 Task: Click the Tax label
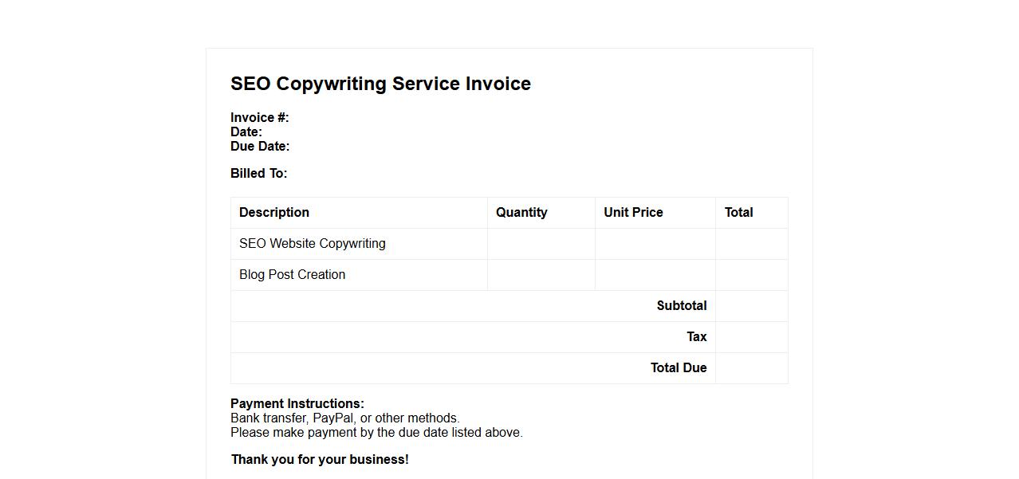click(697, 337)
